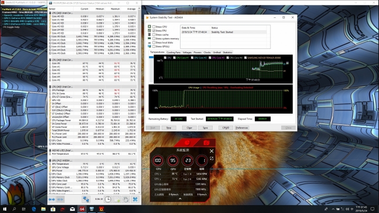
Task: Switch to Cooling Fans tab
Action: tap(174, 53)
